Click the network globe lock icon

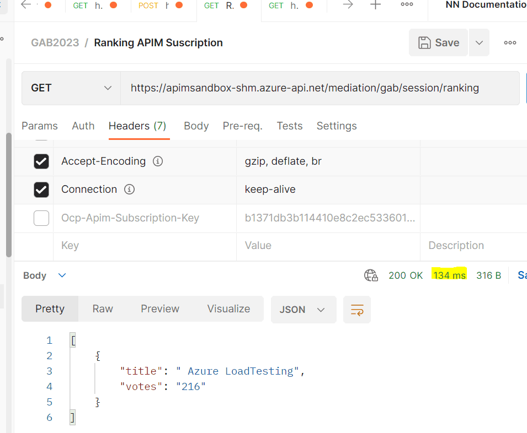(371, 275)
